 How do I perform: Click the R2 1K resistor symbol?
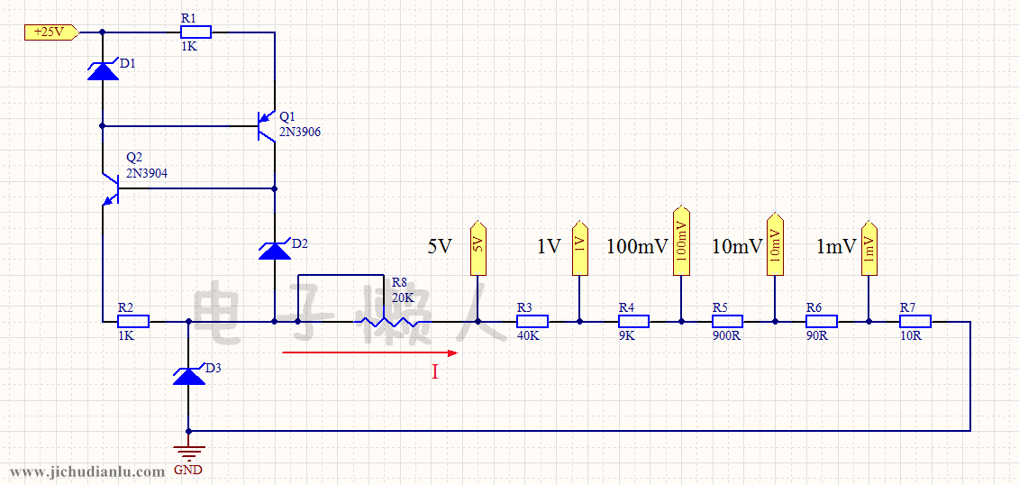click(132, 320)
